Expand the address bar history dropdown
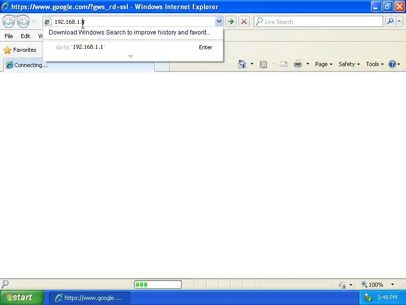Screen dimensions: 406x305 [x=219, y=22]
